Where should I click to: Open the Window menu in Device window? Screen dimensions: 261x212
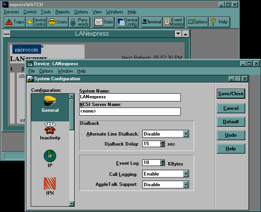tap(65, 71)
